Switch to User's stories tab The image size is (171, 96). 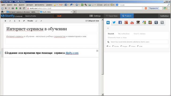point(139,34)
